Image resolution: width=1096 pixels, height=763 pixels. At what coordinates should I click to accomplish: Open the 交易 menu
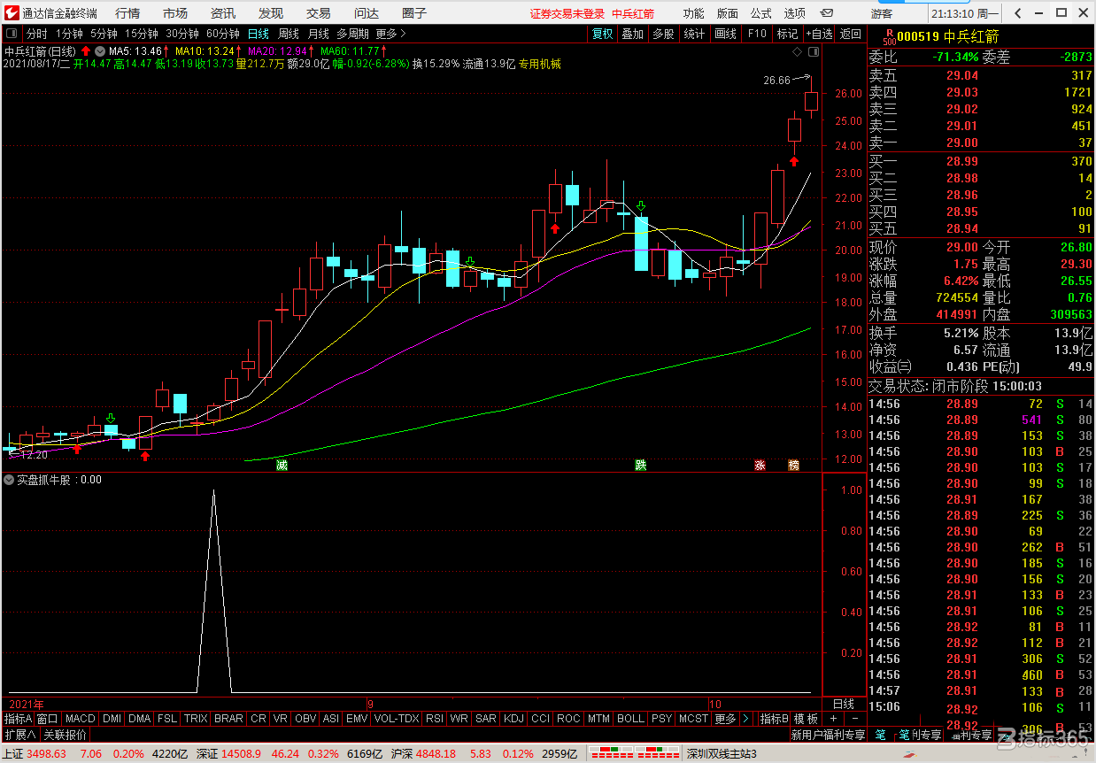click(x=319, y=13)
